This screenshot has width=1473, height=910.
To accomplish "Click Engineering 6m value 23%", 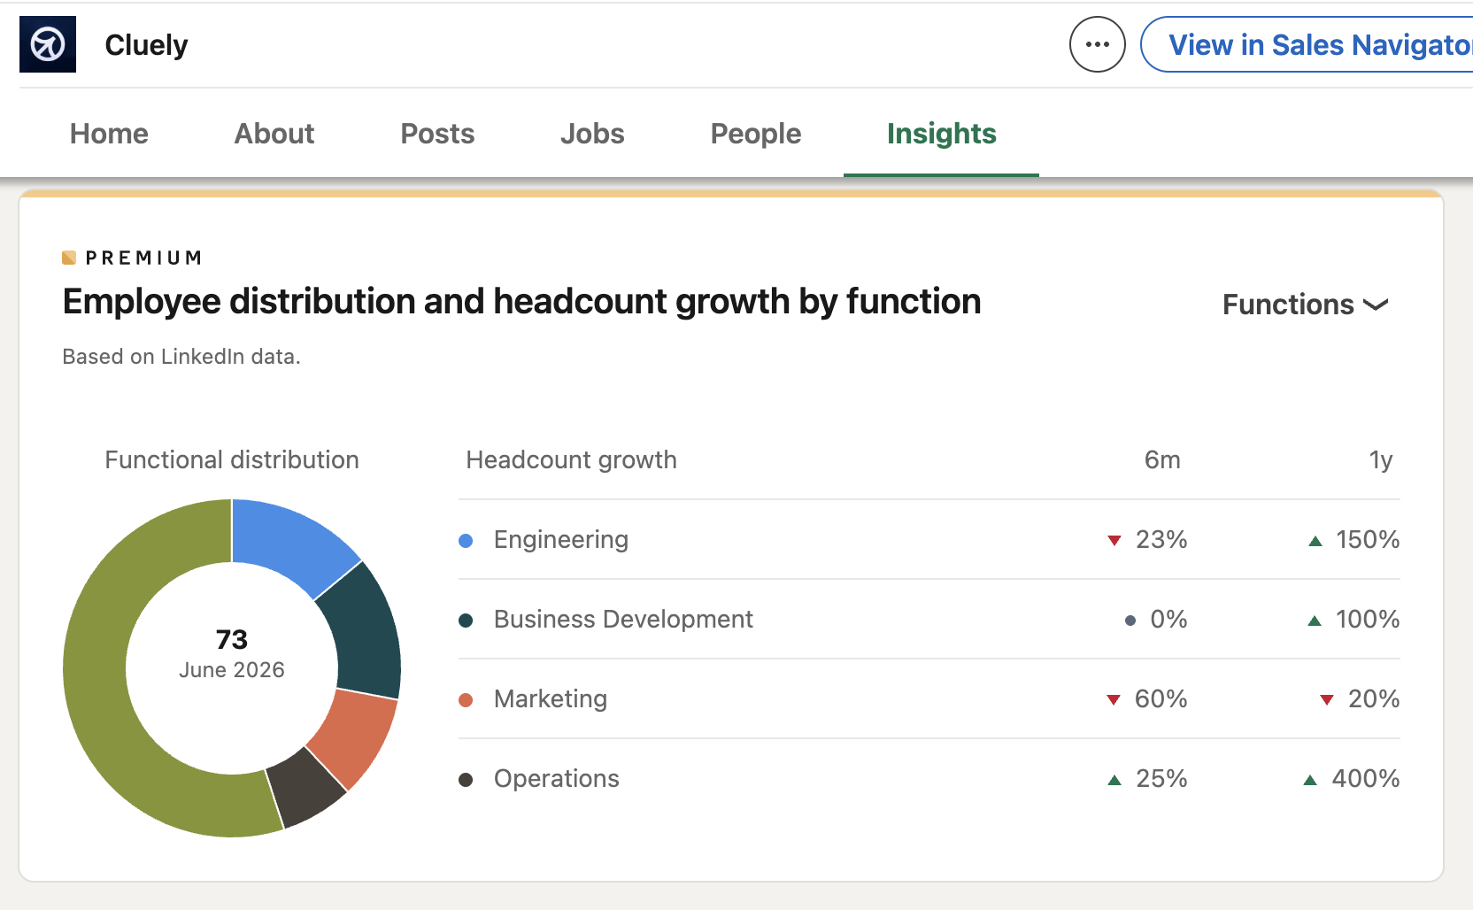I will 1161,540.
